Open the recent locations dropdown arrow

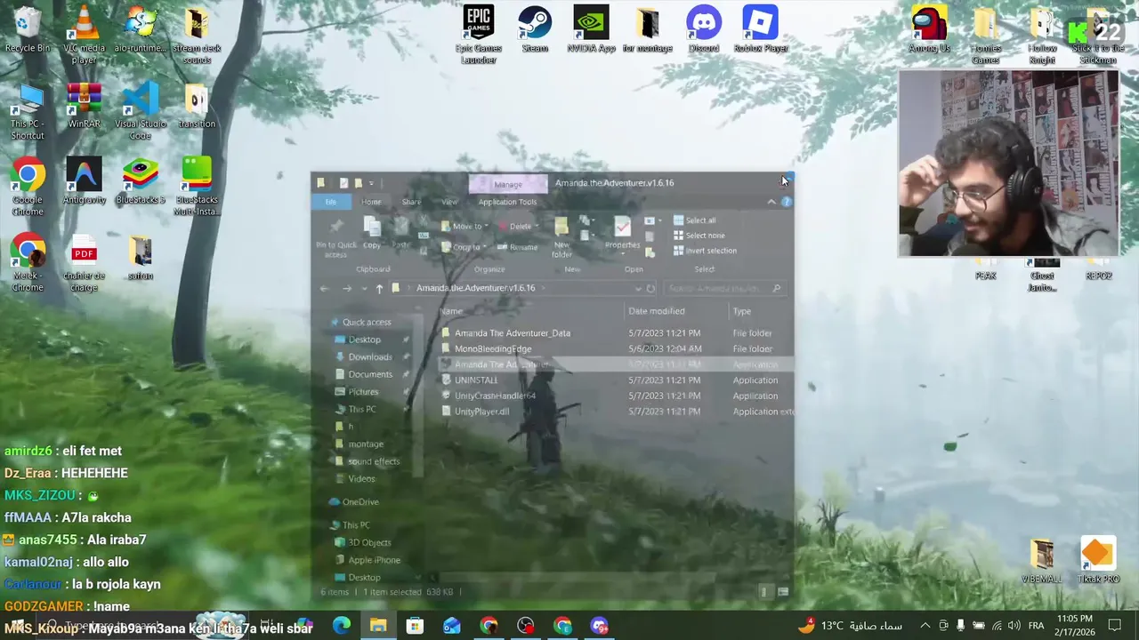click(x=363, y=288)
